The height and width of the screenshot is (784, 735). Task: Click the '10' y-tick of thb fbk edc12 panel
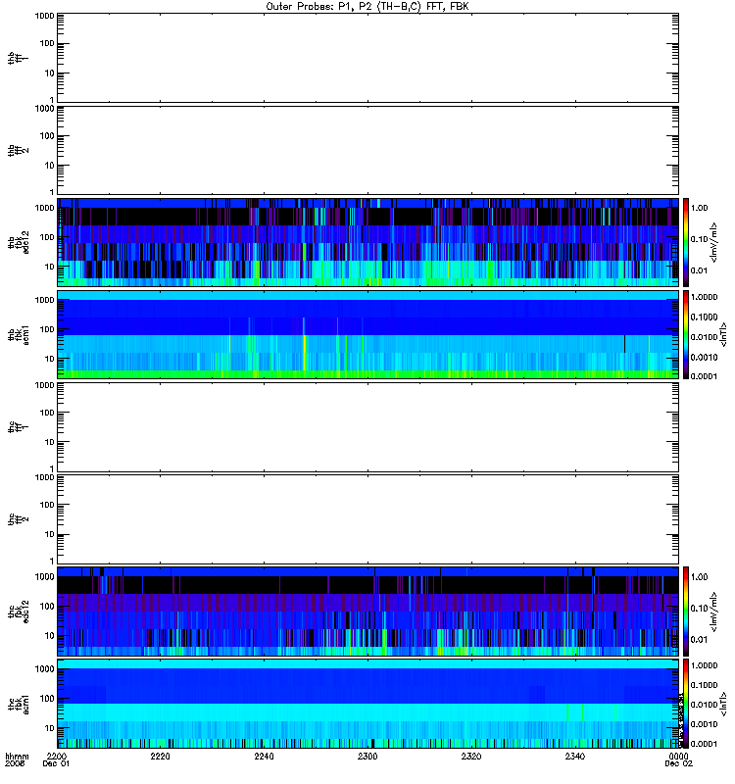pos(50,267)
